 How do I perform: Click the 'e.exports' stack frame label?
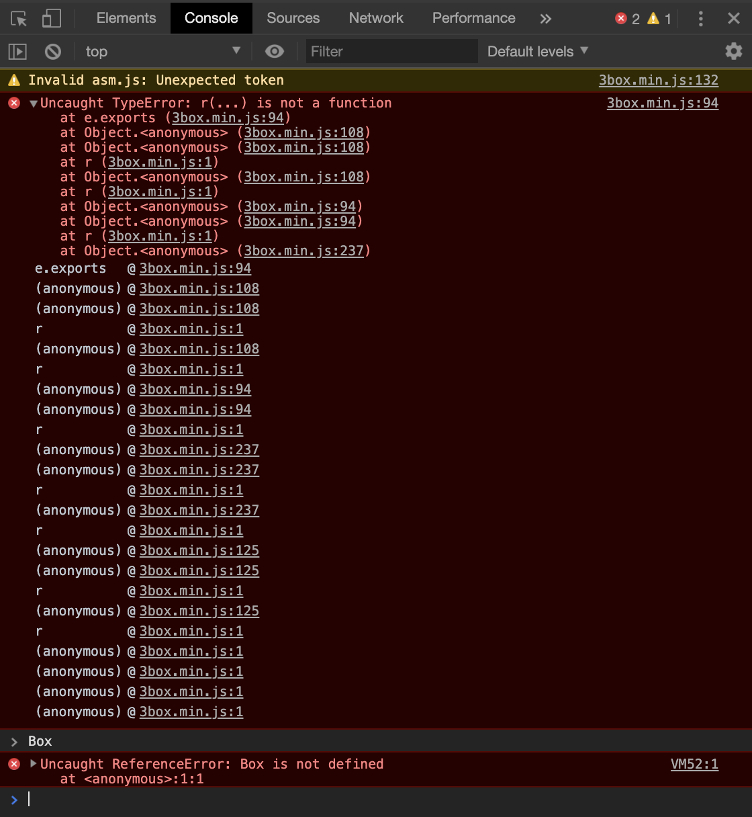pyautogui.click(x=70, y=268)
